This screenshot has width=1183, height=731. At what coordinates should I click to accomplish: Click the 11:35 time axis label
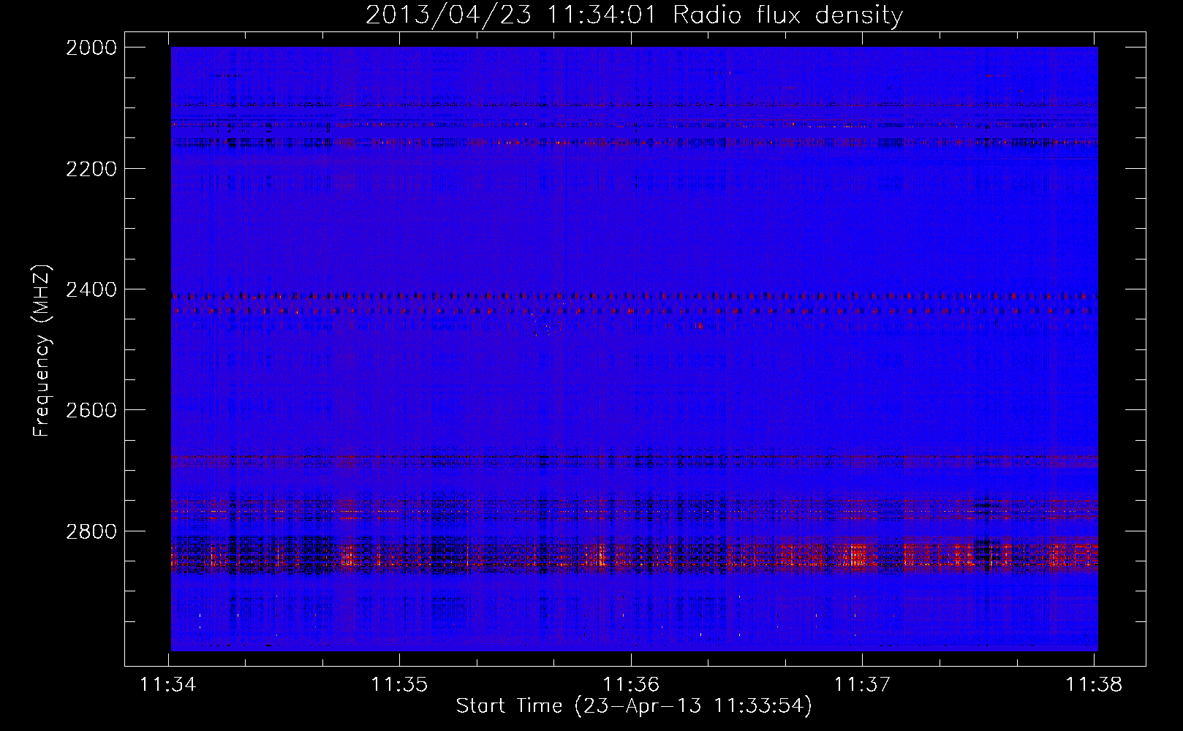[399, 684]
